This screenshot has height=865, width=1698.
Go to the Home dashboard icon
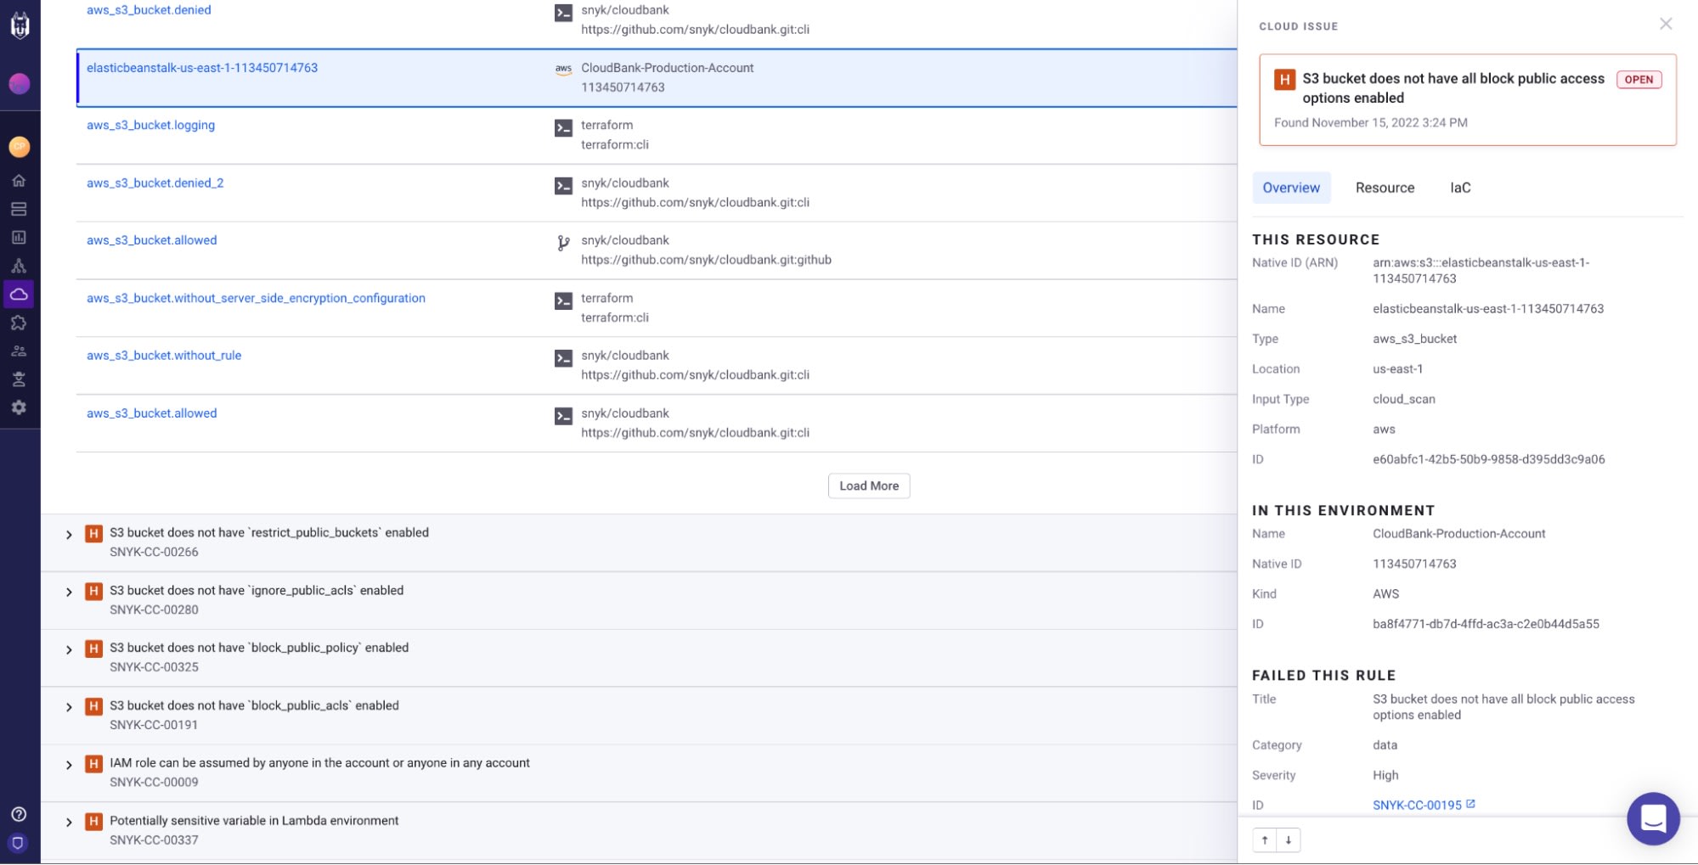click(x=19, y=180)
